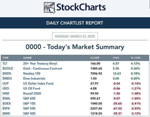Select the $GOLD symbol link
The image size is (150, 117).
point(8,68)
